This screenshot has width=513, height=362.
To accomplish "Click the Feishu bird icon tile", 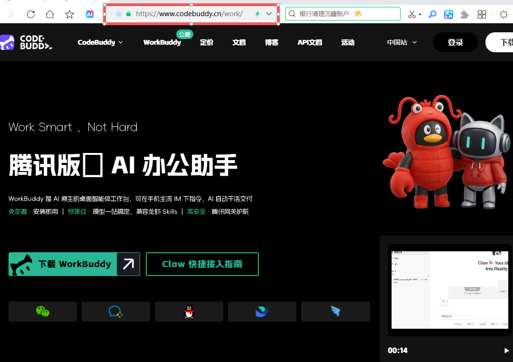I will point(262,312).
